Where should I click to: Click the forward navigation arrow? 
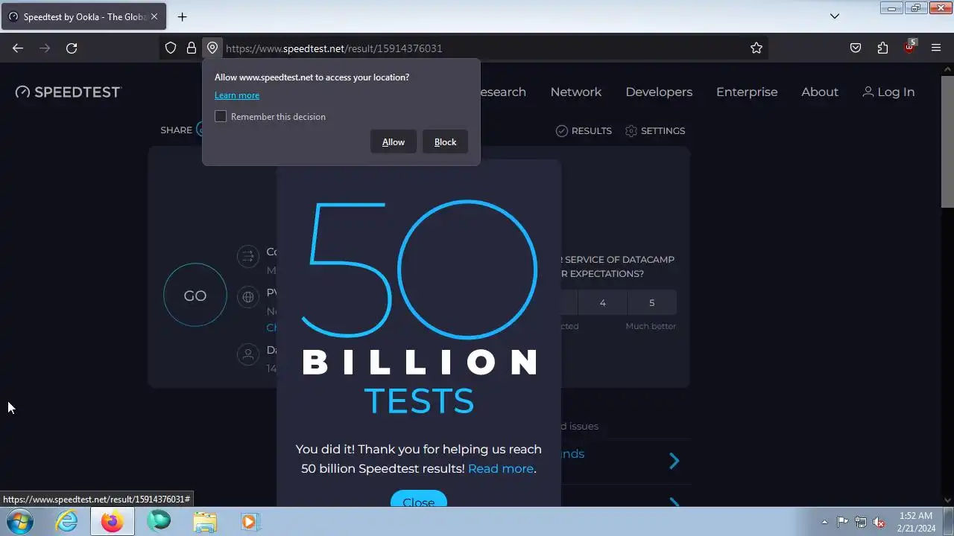coord(45,48)
